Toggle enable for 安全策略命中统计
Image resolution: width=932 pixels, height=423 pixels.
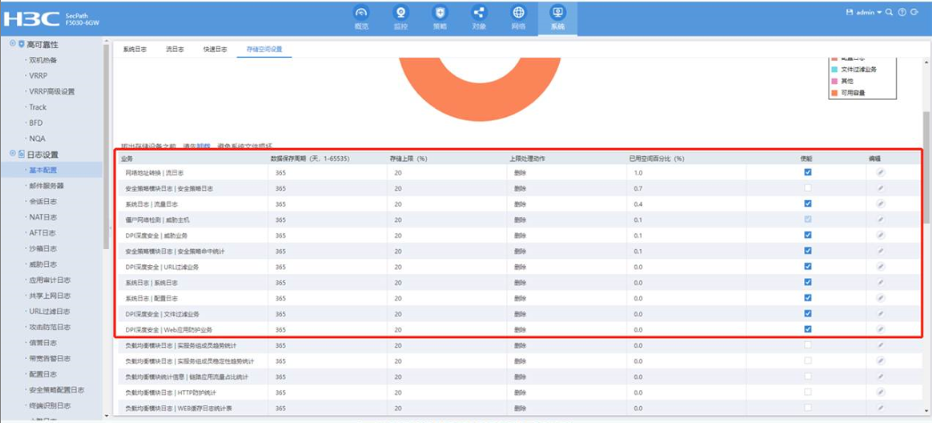[808, 251]
